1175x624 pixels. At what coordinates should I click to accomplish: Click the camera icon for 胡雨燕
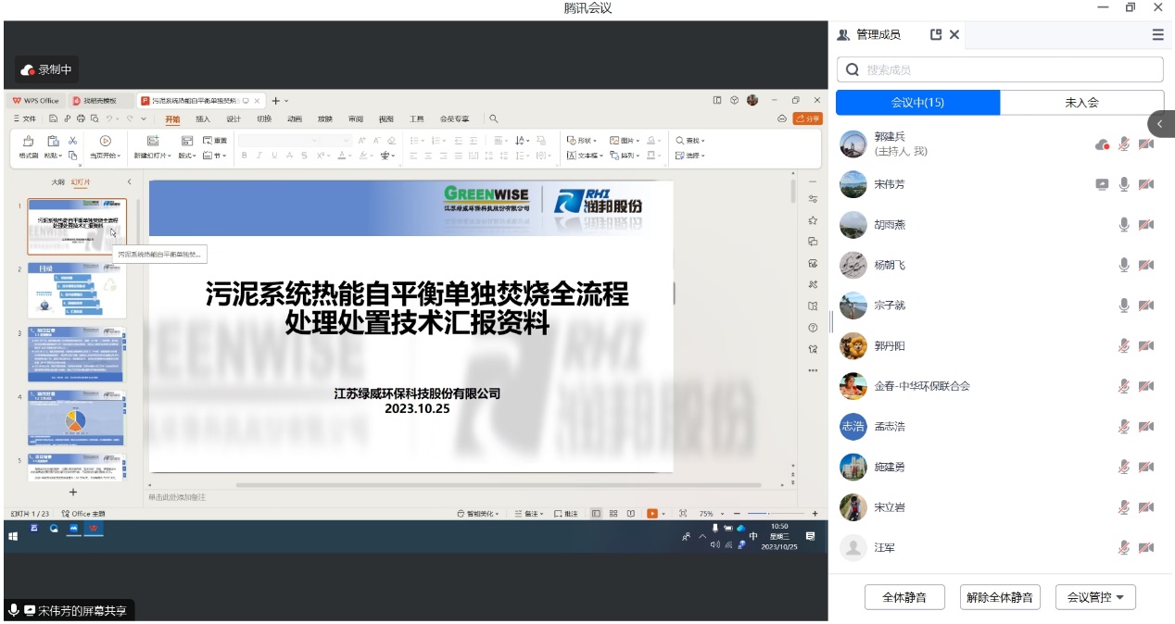click(1146, 225)
